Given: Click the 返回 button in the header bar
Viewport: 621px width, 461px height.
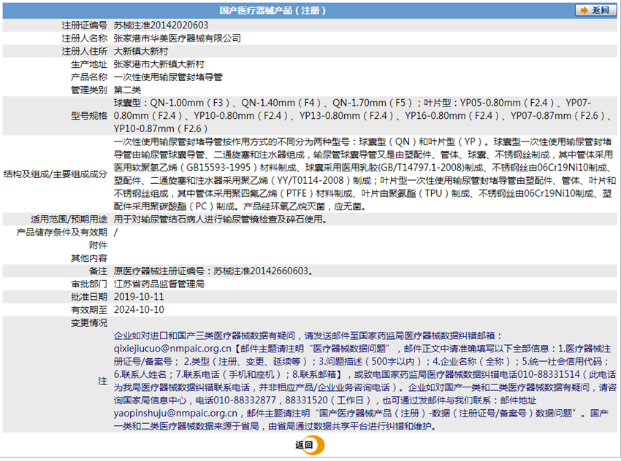Looking at the screenshot, I should coord(595,10).
